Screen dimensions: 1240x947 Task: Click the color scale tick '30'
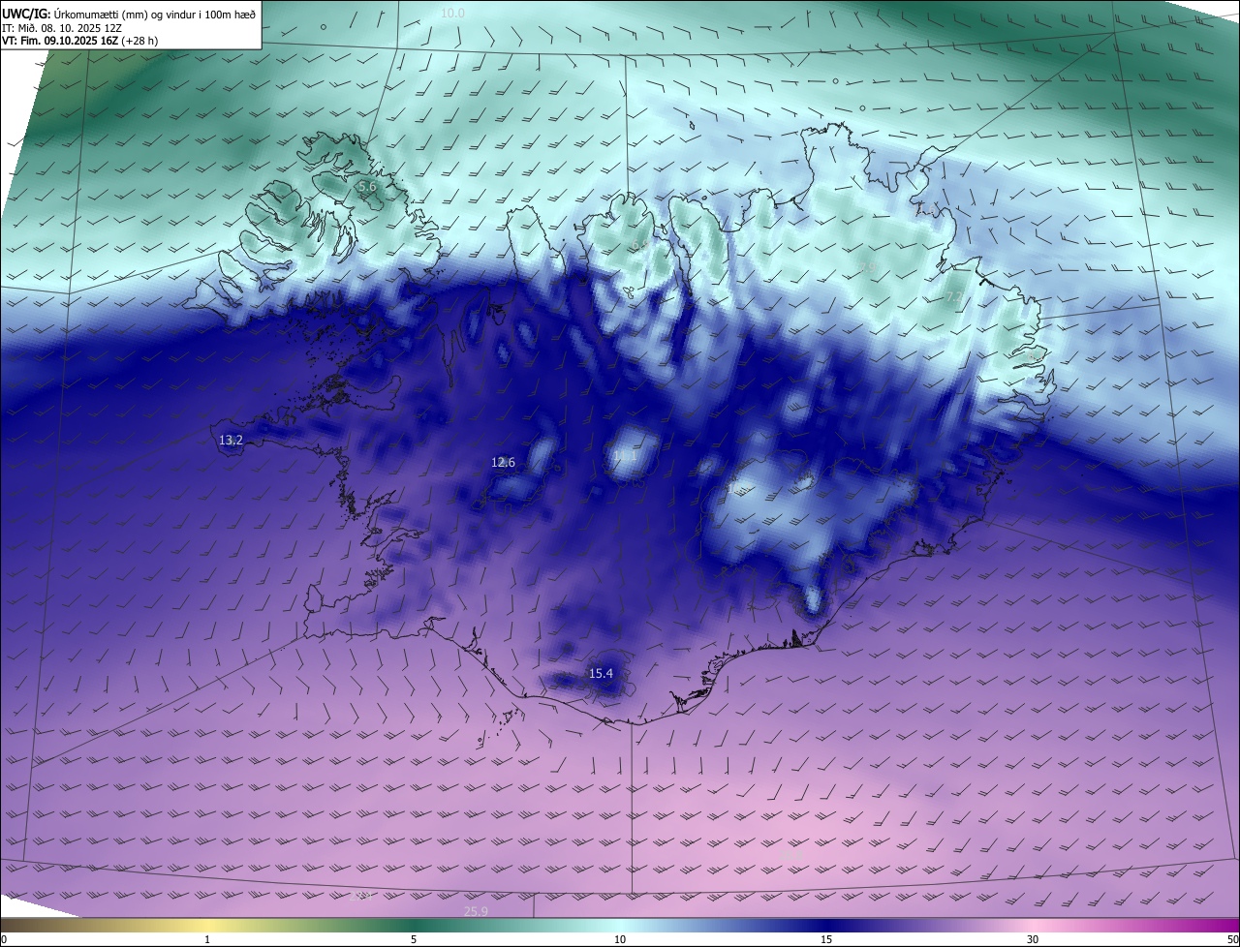coord(1033,939)
